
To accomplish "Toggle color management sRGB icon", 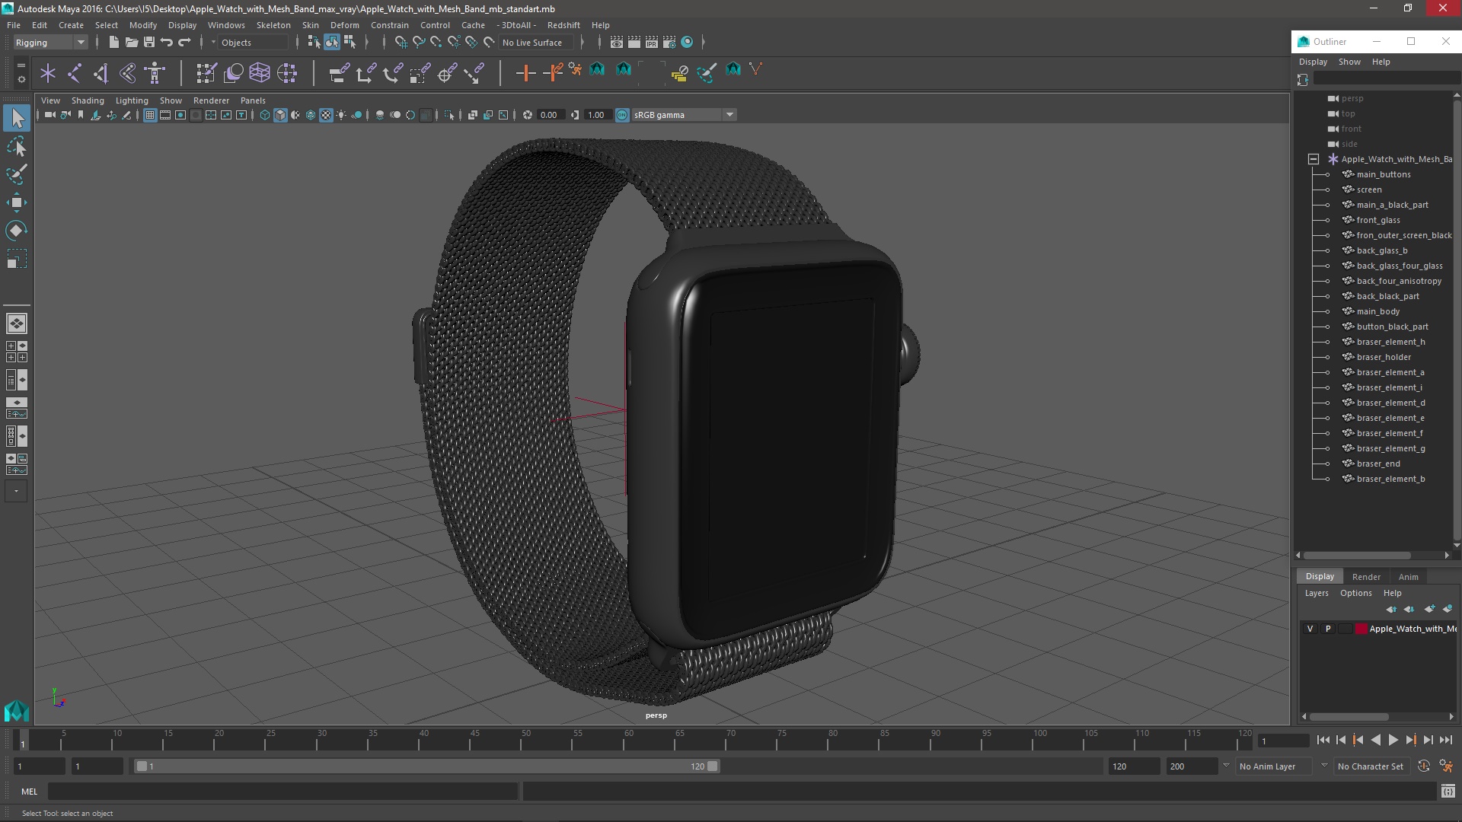I will pos(622,115).
